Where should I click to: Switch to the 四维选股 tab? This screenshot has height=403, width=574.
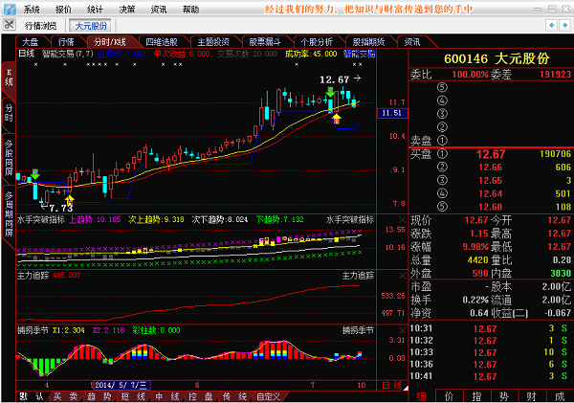point(161,42)
